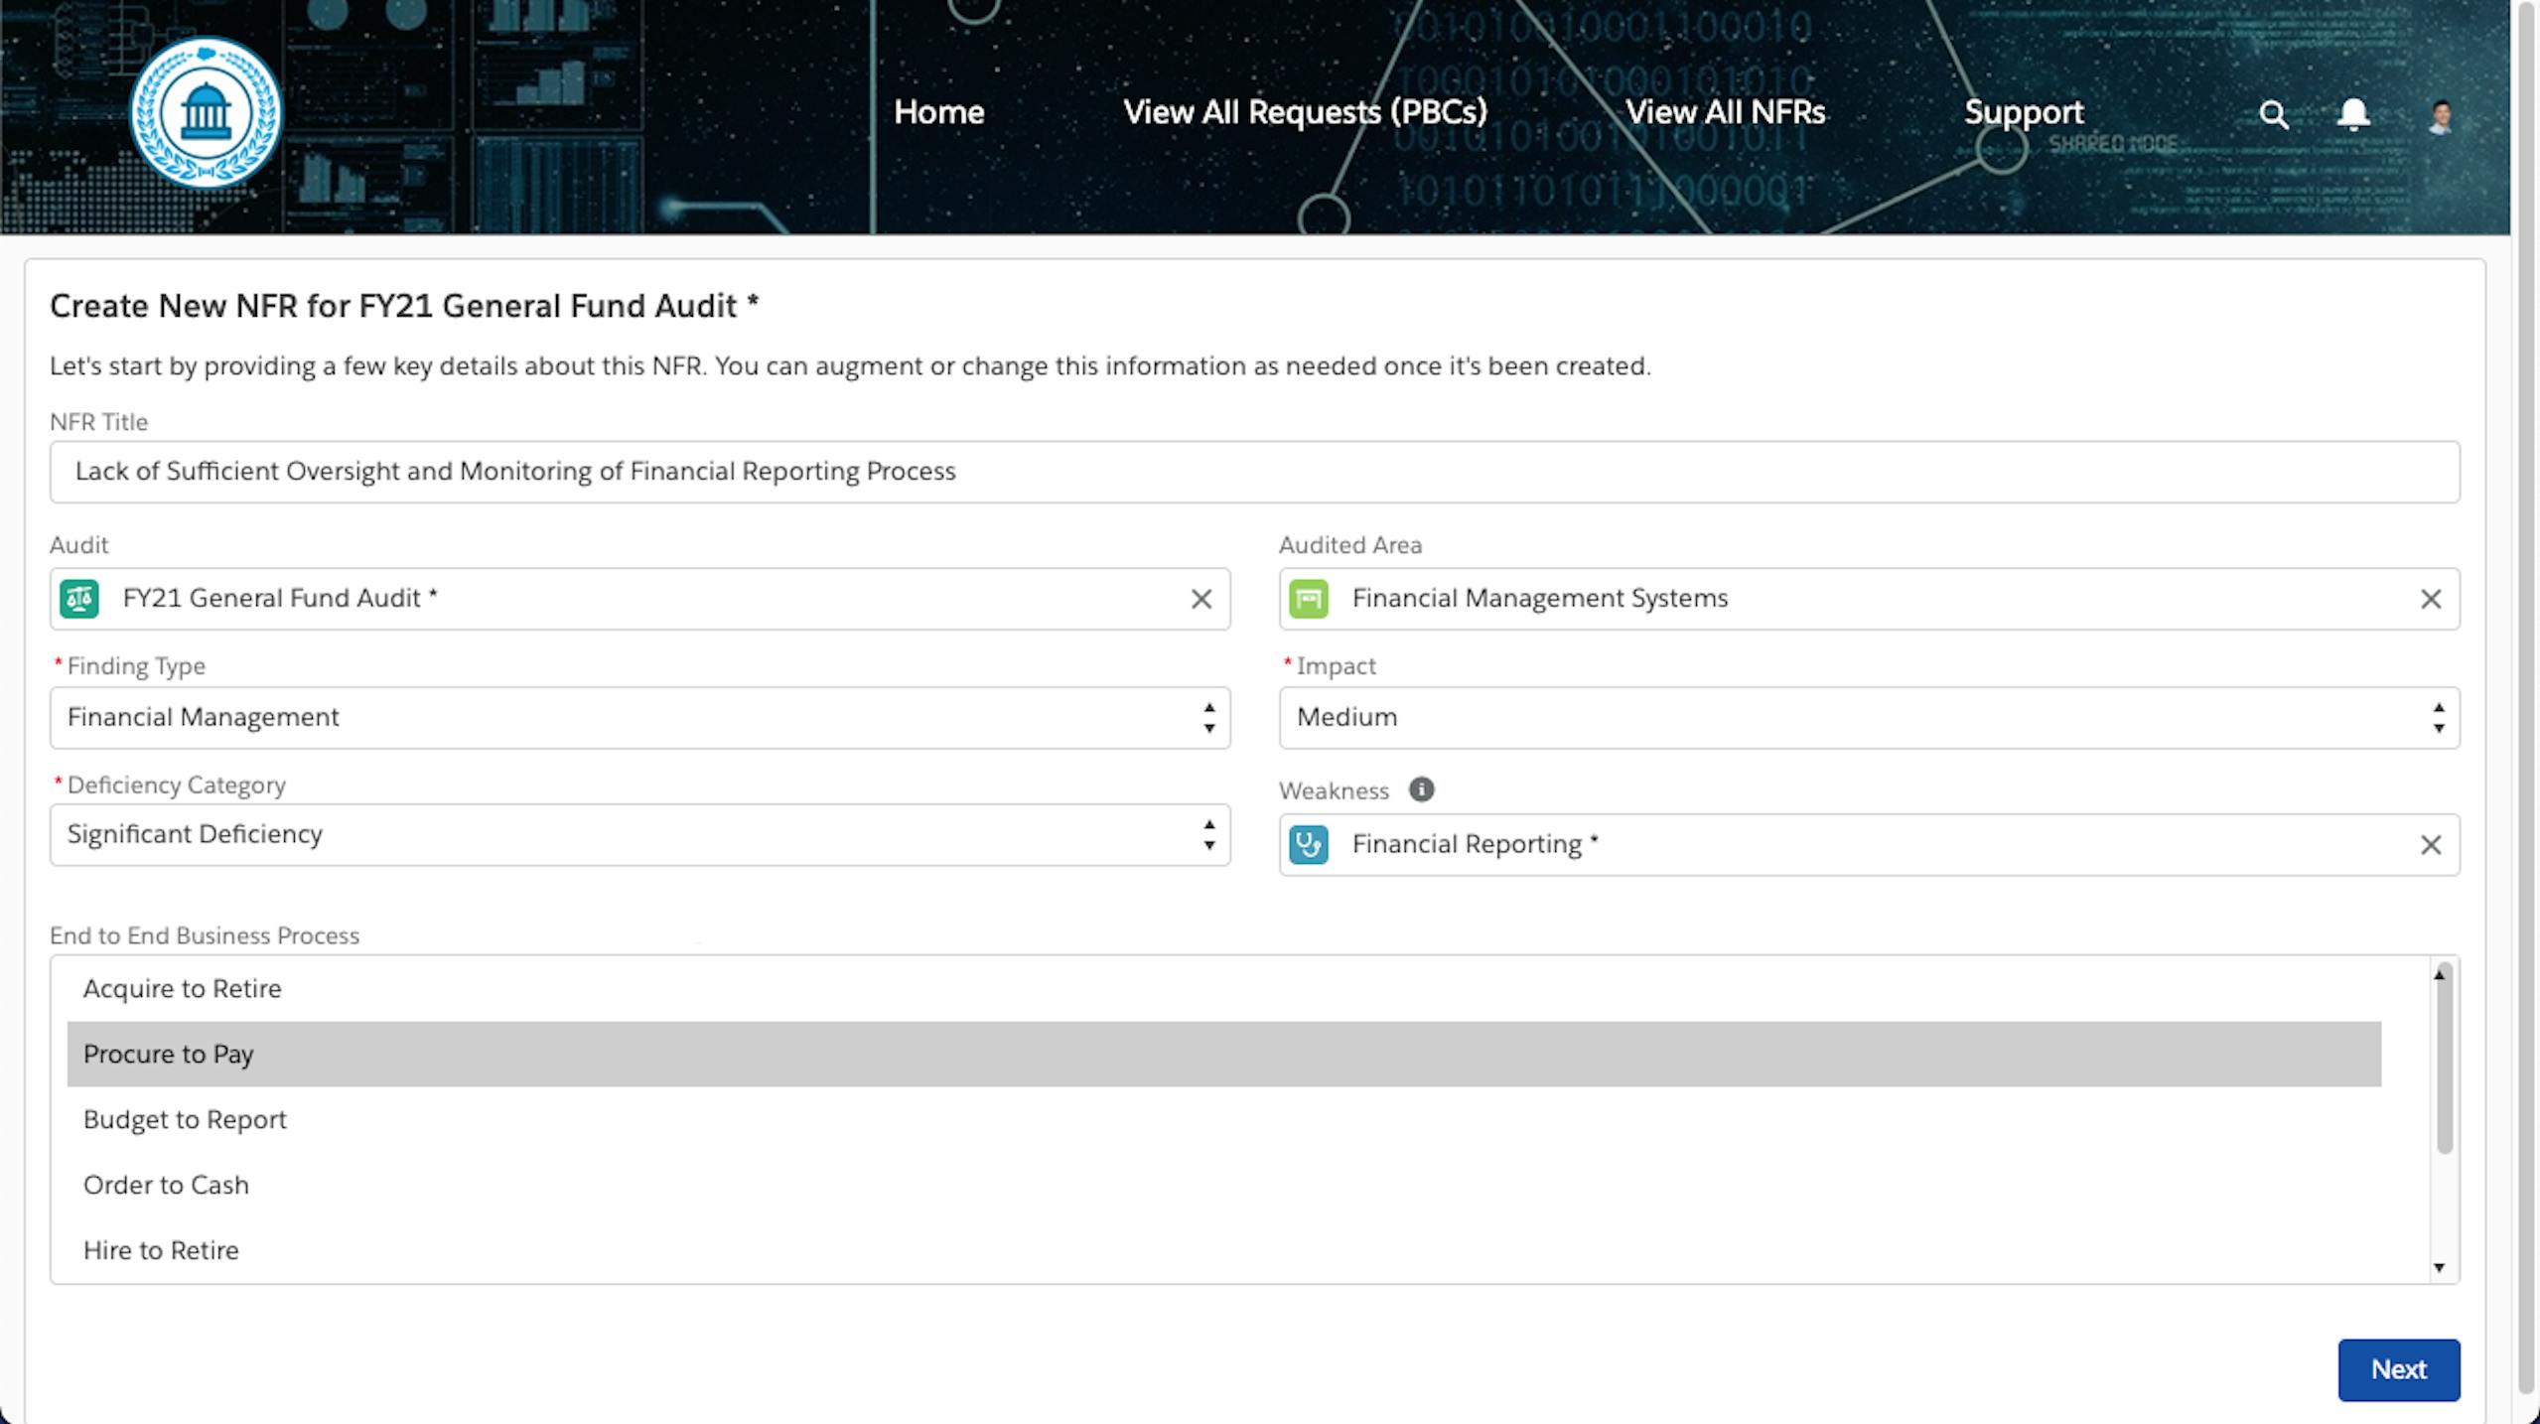The height and width of the screenshot is (1424, 2540).
Task: Open notifications bell icon
Action: 2352,115
